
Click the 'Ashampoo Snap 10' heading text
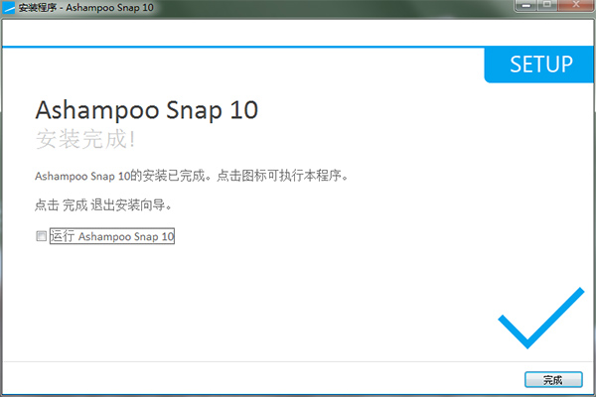(x=147, y=110)
